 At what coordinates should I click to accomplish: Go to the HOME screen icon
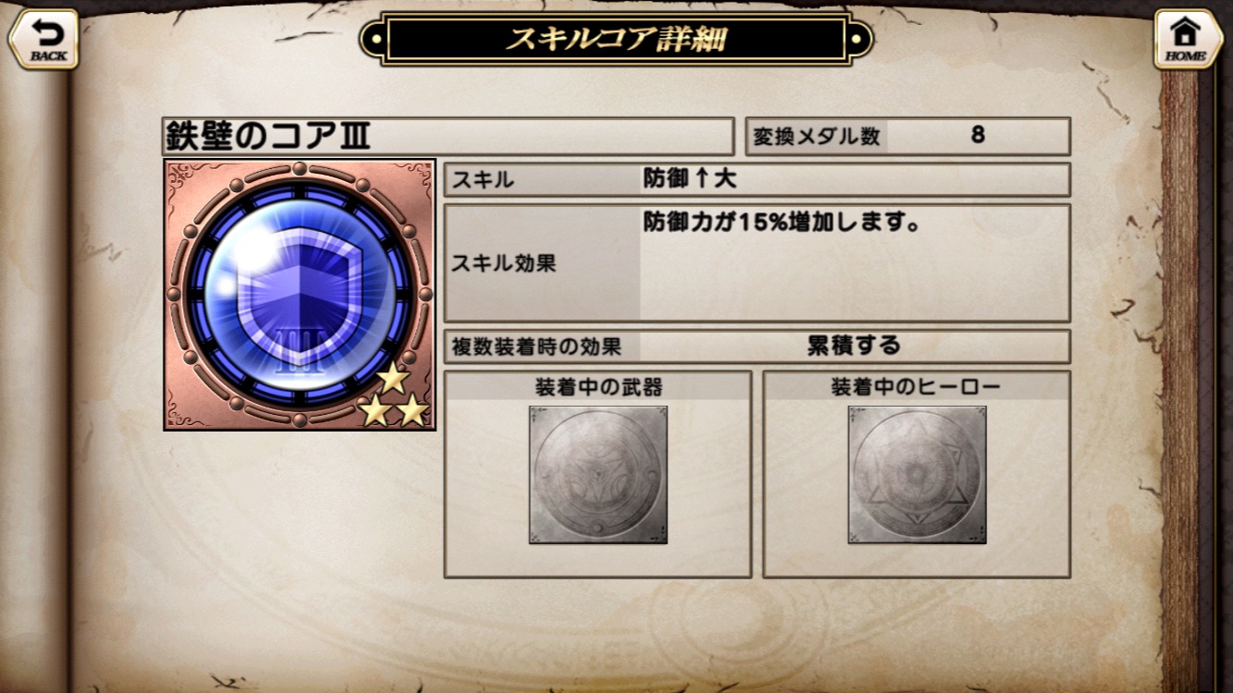[x=1188, y=39]
